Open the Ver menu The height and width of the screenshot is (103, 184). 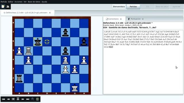coord(25,2)
